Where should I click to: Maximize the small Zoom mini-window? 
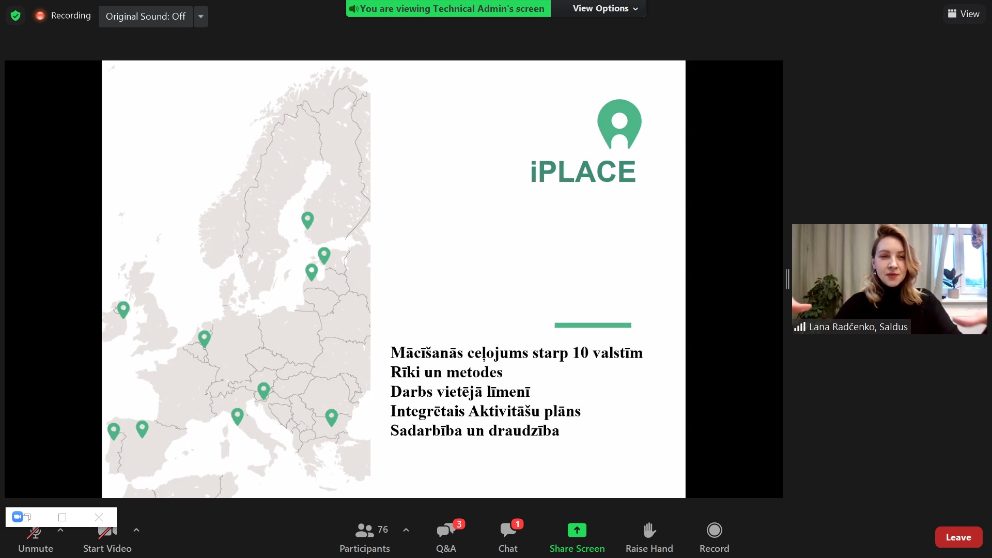63,517
